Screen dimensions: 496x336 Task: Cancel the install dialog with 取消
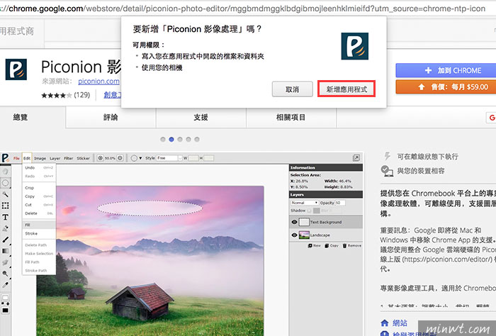292,89
